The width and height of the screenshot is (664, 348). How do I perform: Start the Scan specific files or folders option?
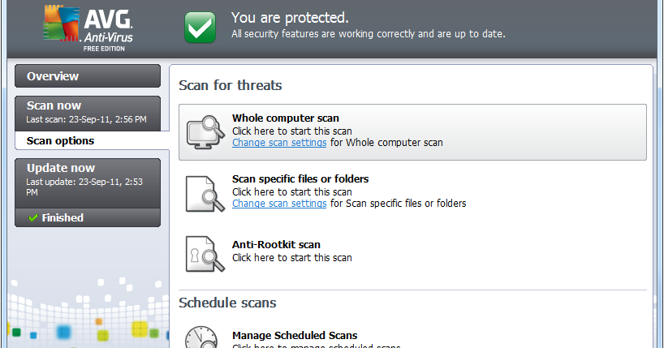point(300,179)
